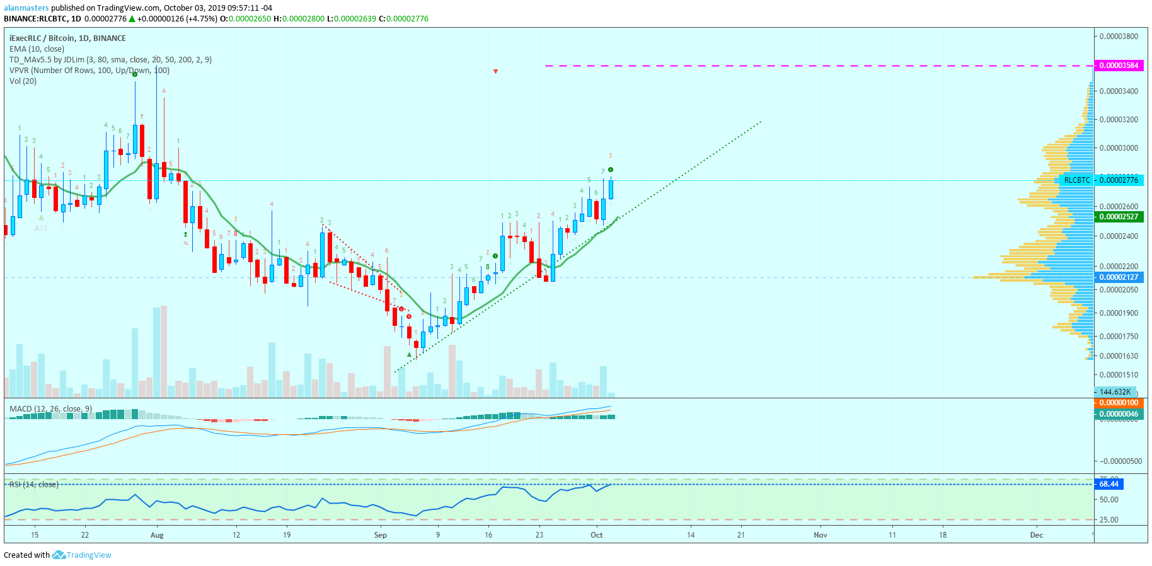1152x566 pixels.
Task: Click the L:0.00002639 low value in the header
Action: pyautogui.click(x=351, y=19)
